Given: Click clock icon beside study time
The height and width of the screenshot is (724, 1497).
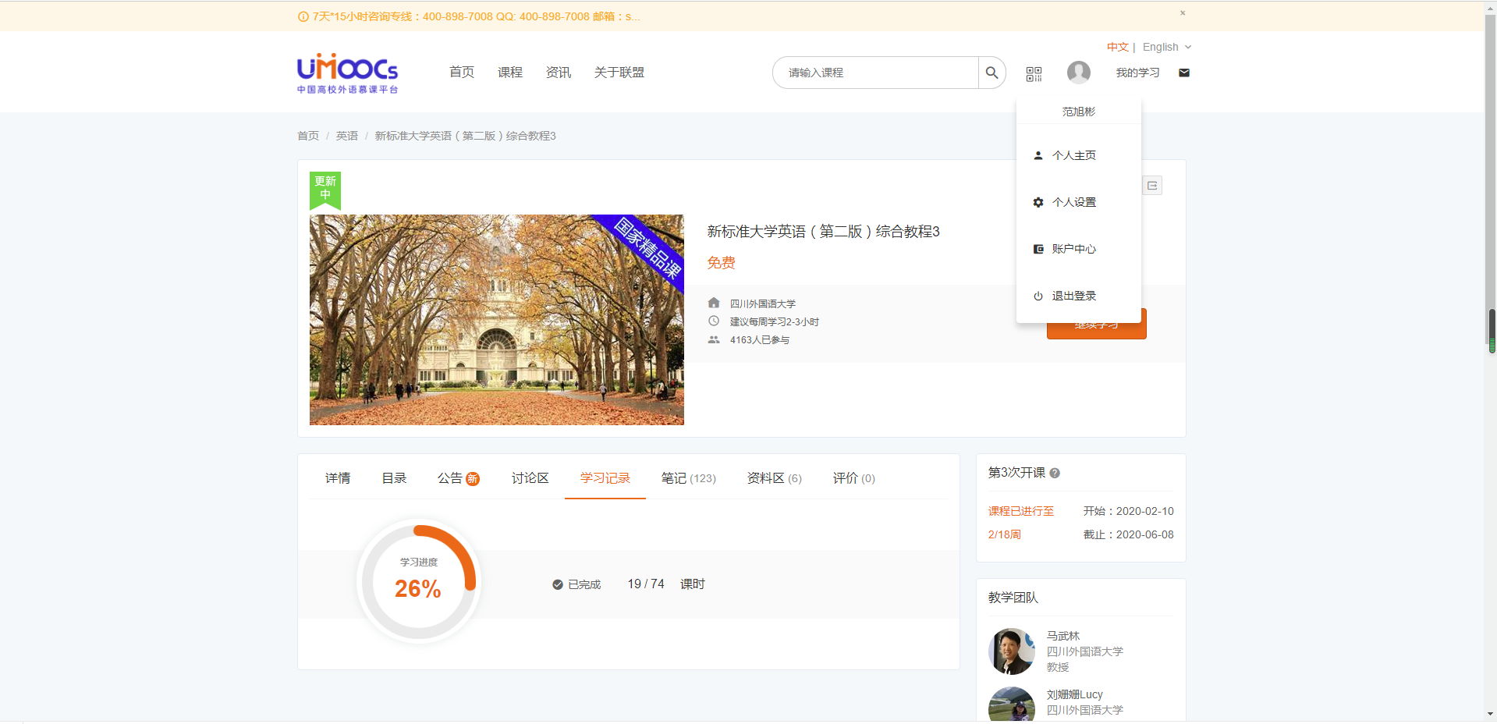Looking at the screenshot, I should (714, 321).
